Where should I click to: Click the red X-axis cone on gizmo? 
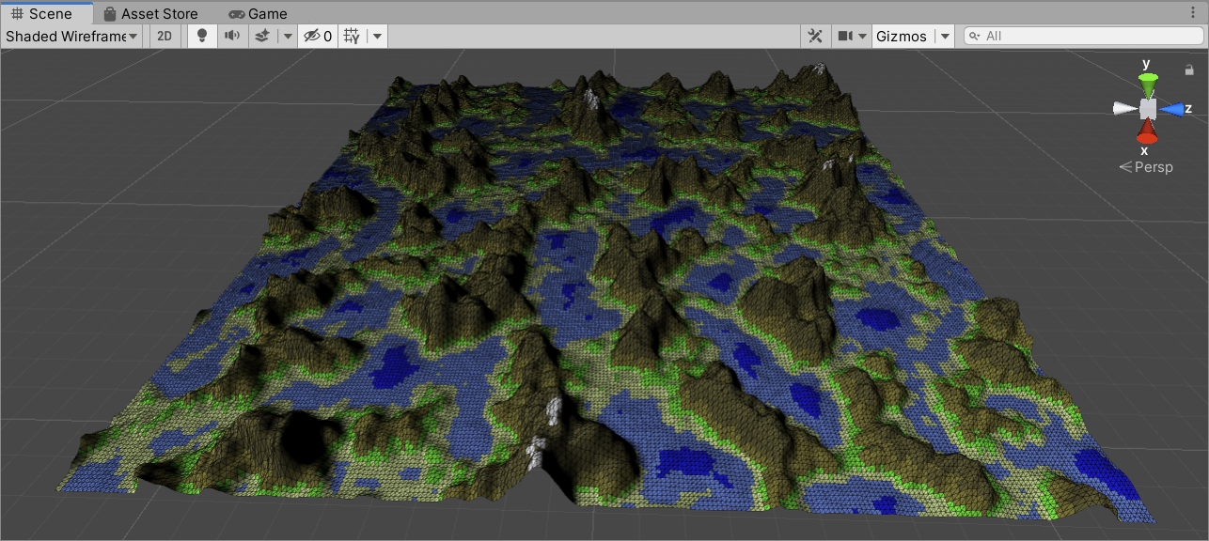[x=1147, y=133]
